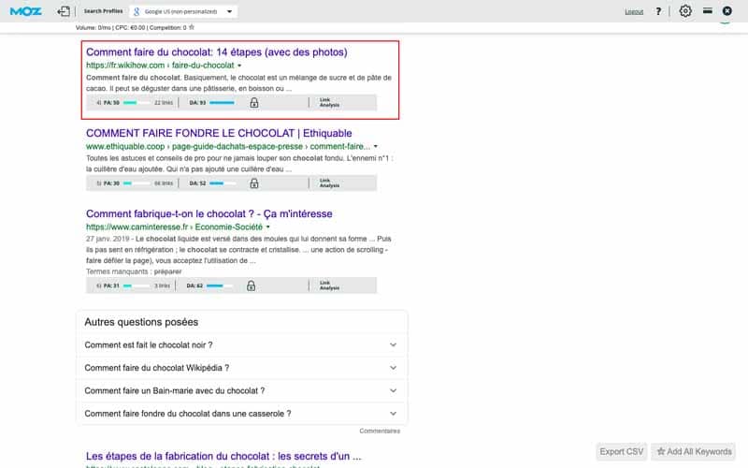The image size is (748, 468).
Task: Click the 'Termes manquants : préparer' text
Action: pos(134,271)
